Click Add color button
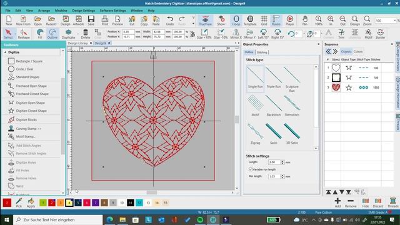The image size is (400, 225). [337, 202]
